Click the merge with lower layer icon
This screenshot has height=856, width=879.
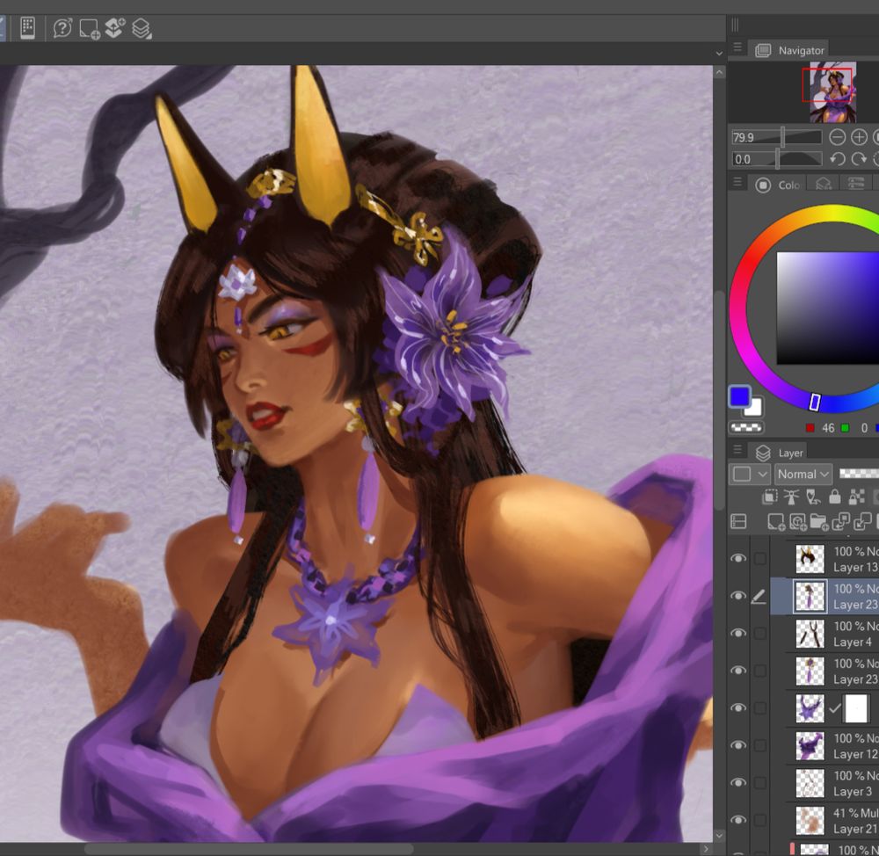pos(863,522)
